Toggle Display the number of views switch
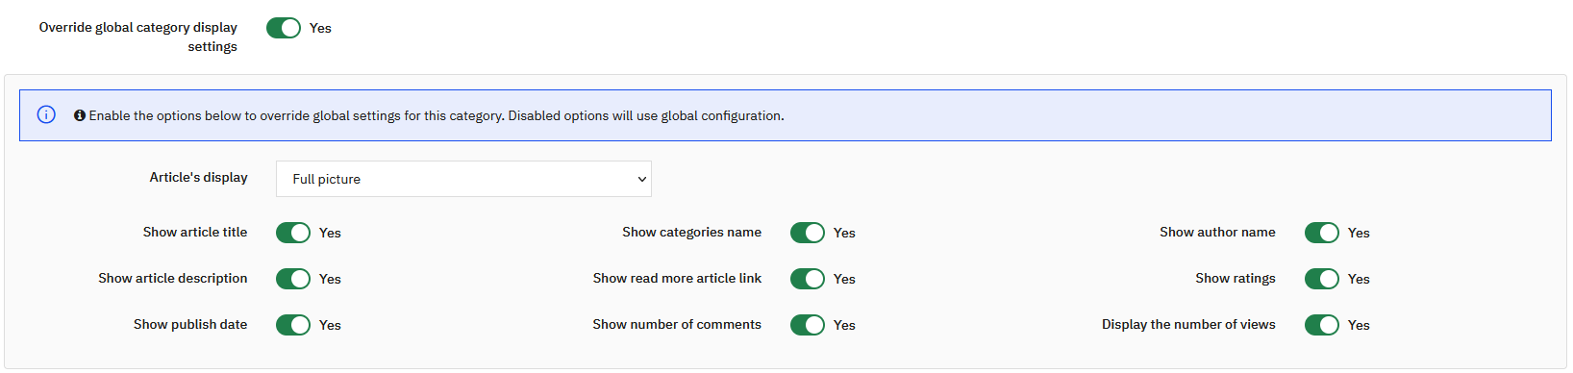The height and width of the screenshot is (373, 1573). pos(1322,325)
